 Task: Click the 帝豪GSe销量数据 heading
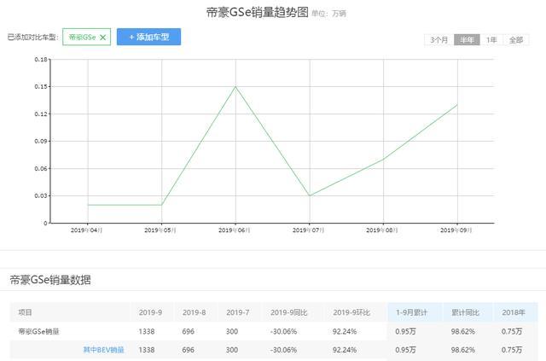50,280
